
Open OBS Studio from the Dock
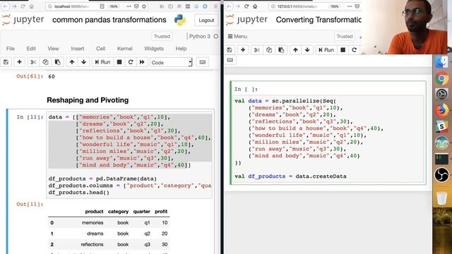tap(441, 175)
